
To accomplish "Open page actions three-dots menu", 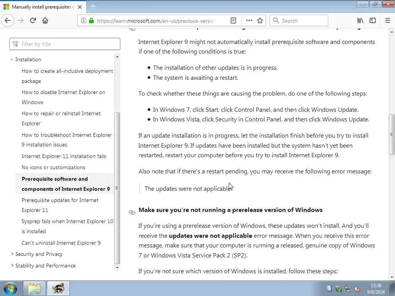I will pyautogui.click(x=249, y=21).
